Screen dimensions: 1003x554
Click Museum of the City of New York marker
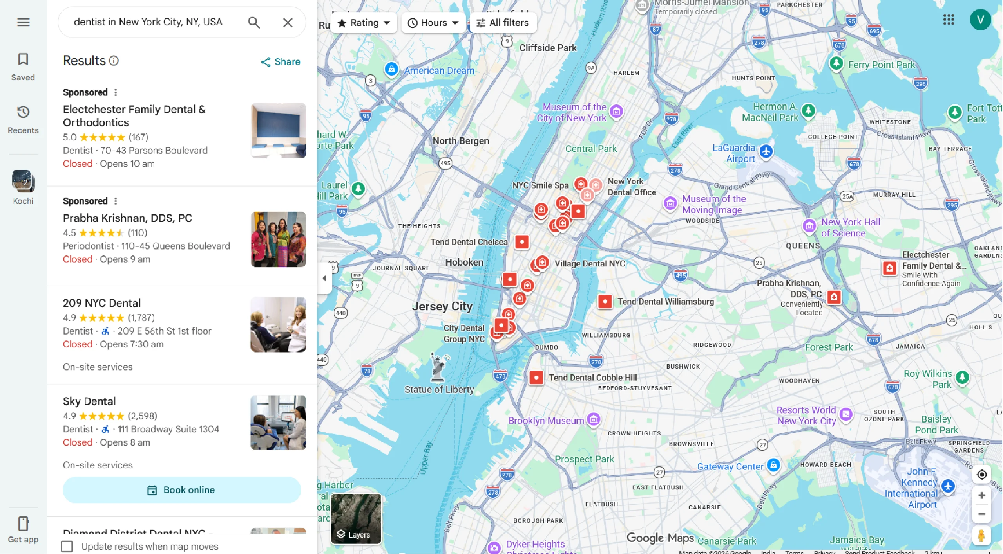pyautogui.click(x=616, y=112)
